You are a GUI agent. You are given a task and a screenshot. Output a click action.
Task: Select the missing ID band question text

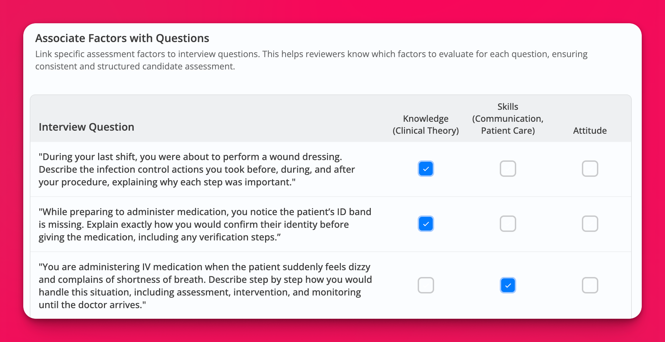(205, 224)
